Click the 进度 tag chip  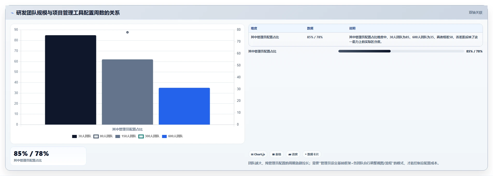[x=293, y=154]
